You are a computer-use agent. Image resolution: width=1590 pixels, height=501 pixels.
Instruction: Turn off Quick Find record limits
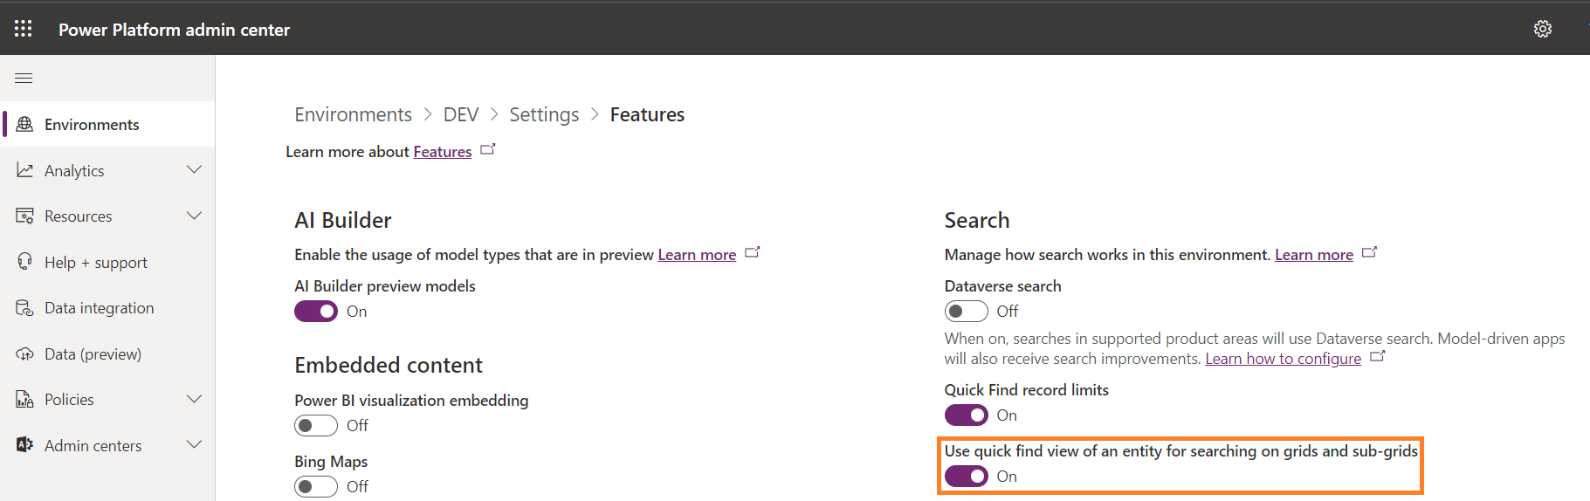coord(966,415)
